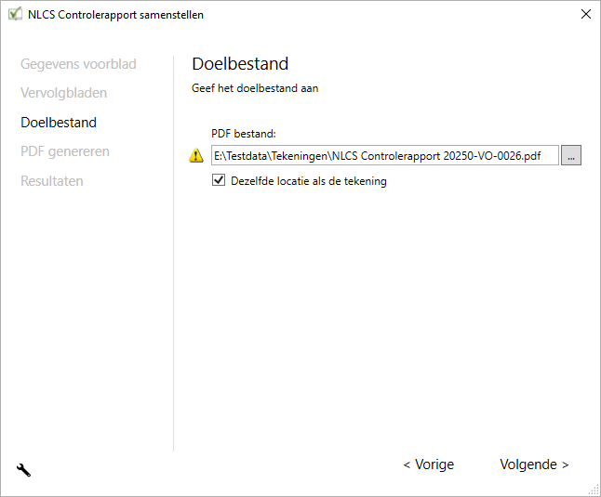Select the Doelbestand step in the sidebar
Viewport: 601px width, 497px height.
click(59, 123)
